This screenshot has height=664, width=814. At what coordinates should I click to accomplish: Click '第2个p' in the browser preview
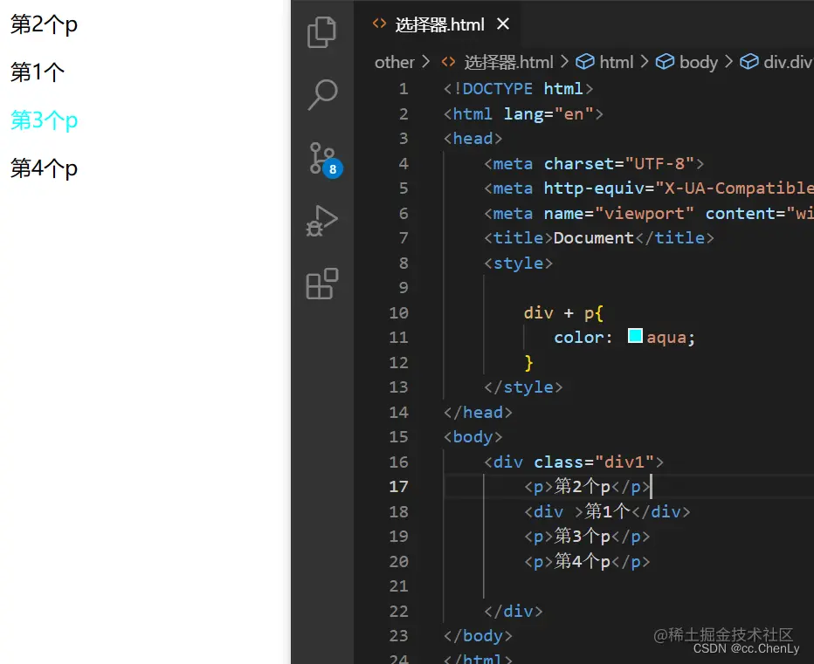pos(45,25)
